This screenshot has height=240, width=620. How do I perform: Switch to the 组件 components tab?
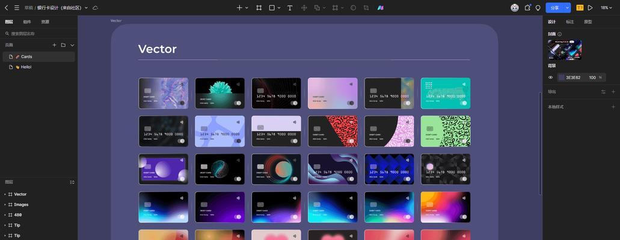coord(27,22)
